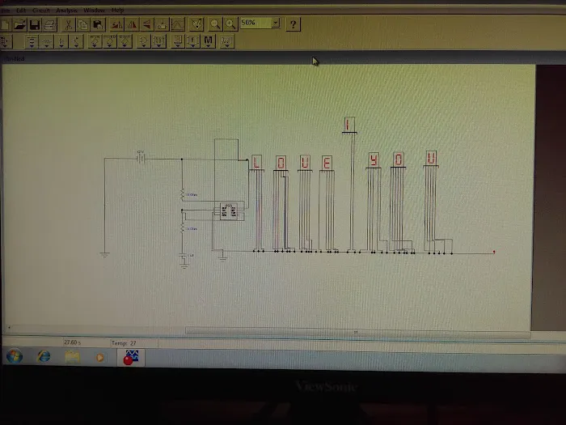Launch Internet Explorer from the taskbar
The image size is (566, 425).
coord(44,357)
